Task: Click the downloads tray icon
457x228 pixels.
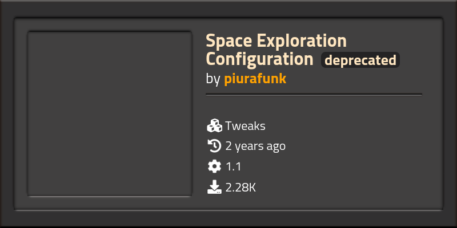Action: coord(214,186)
